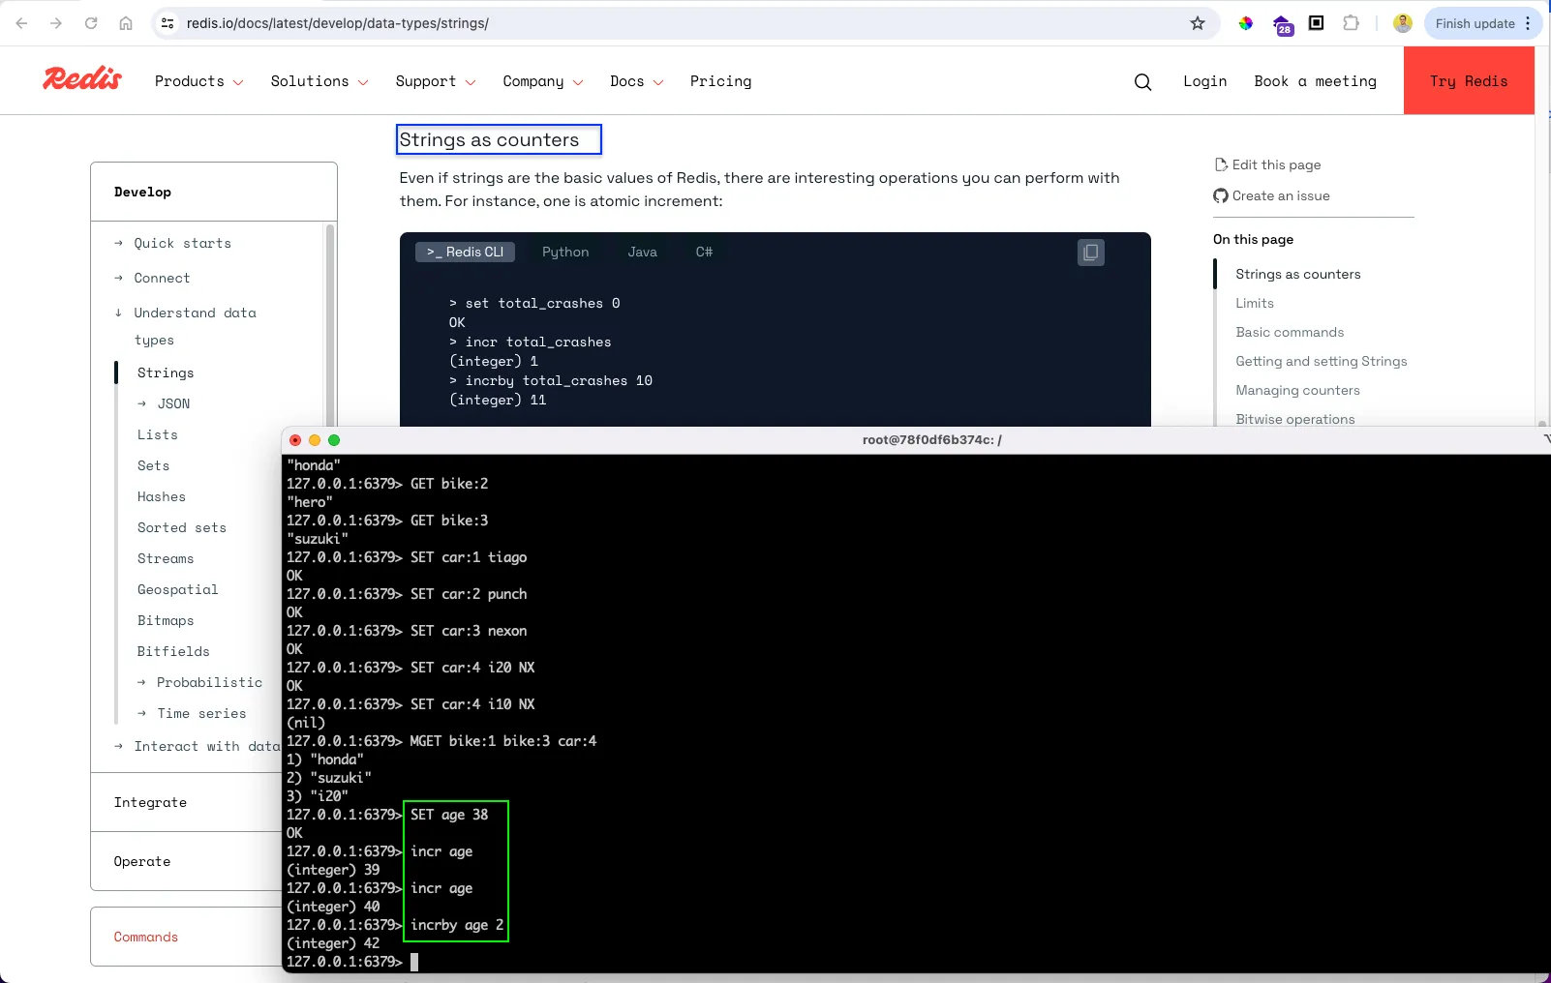This screenshot has width=1551, height=983.
Task: Click the square screen-capture extension icon
Action: pos(1317,23)
